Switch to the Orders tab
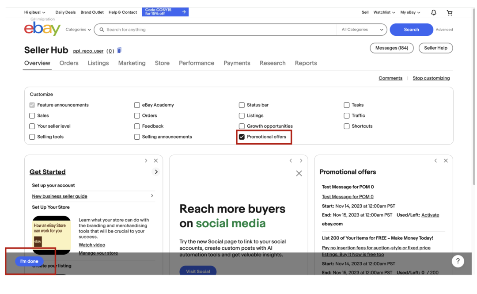477x294 pixels. click(69, 63)
